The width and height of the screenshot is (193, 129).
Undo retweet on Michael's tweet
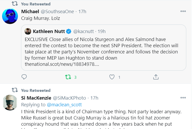pyautogui.click(x=68, y=77)
